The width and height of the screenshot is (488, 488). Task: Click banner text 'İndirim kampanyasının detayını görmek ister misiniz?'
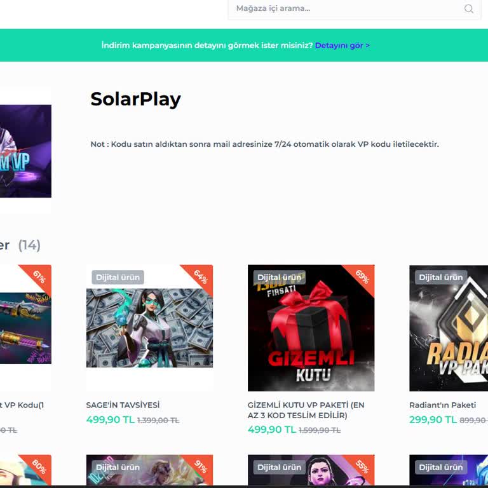[x=207, y=46]
